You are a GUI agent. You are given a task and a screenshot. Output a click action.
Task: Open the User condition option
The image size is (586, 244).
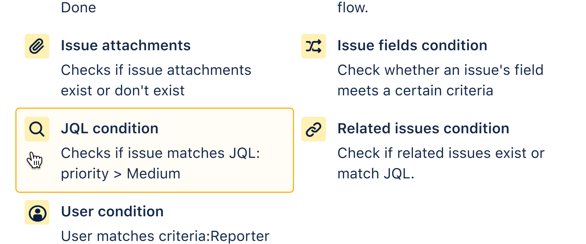(x=112, y=212)
